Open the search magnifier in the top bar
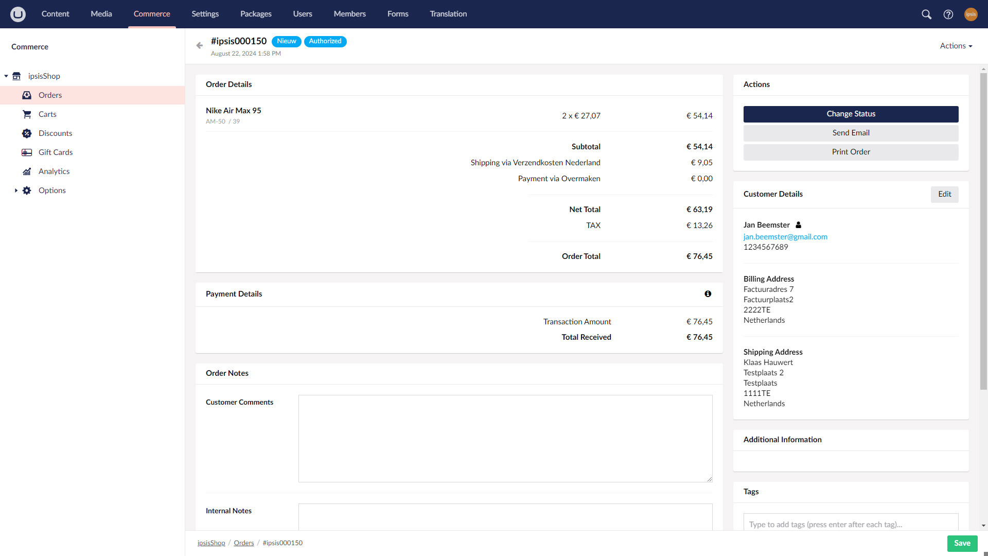 click(926, 14)
